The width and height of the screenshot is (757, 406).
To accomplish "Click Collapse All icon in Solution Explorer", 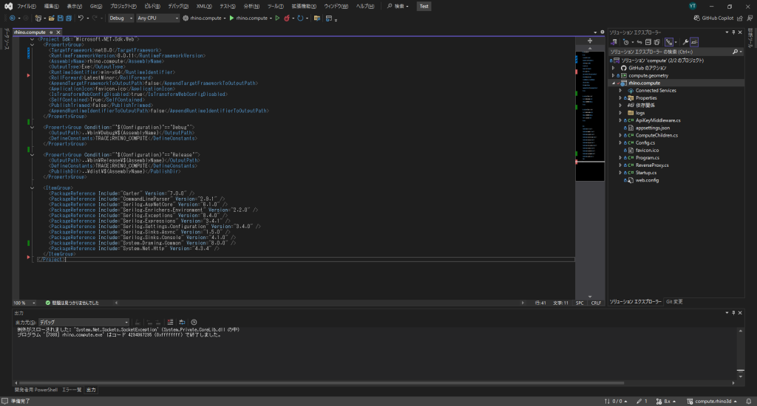I will (x=648, y=42).
